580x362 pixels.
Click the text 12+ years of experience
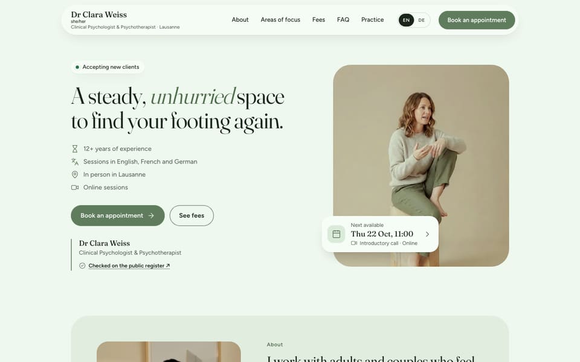tap(117, 148)
